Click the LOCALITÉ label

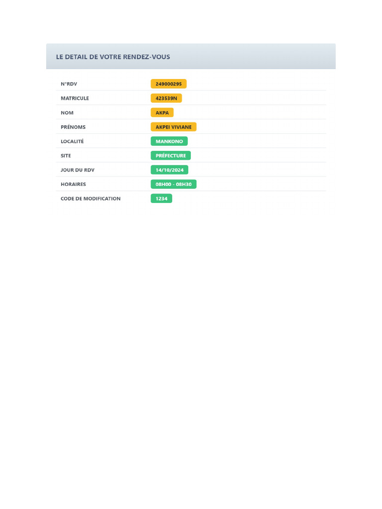coord(72,141)
